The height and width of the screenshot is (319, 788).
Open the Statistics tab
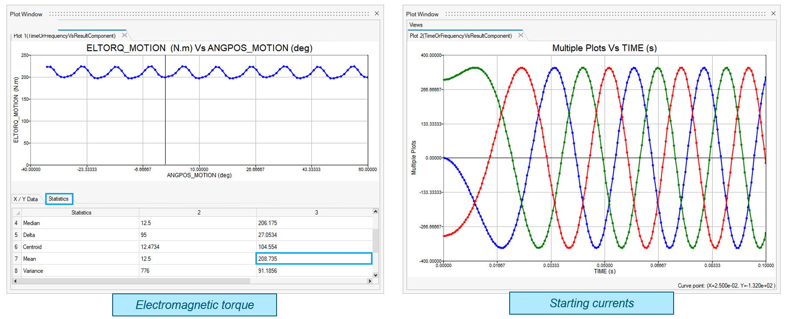pyautogui.click(x=59, y=199)
